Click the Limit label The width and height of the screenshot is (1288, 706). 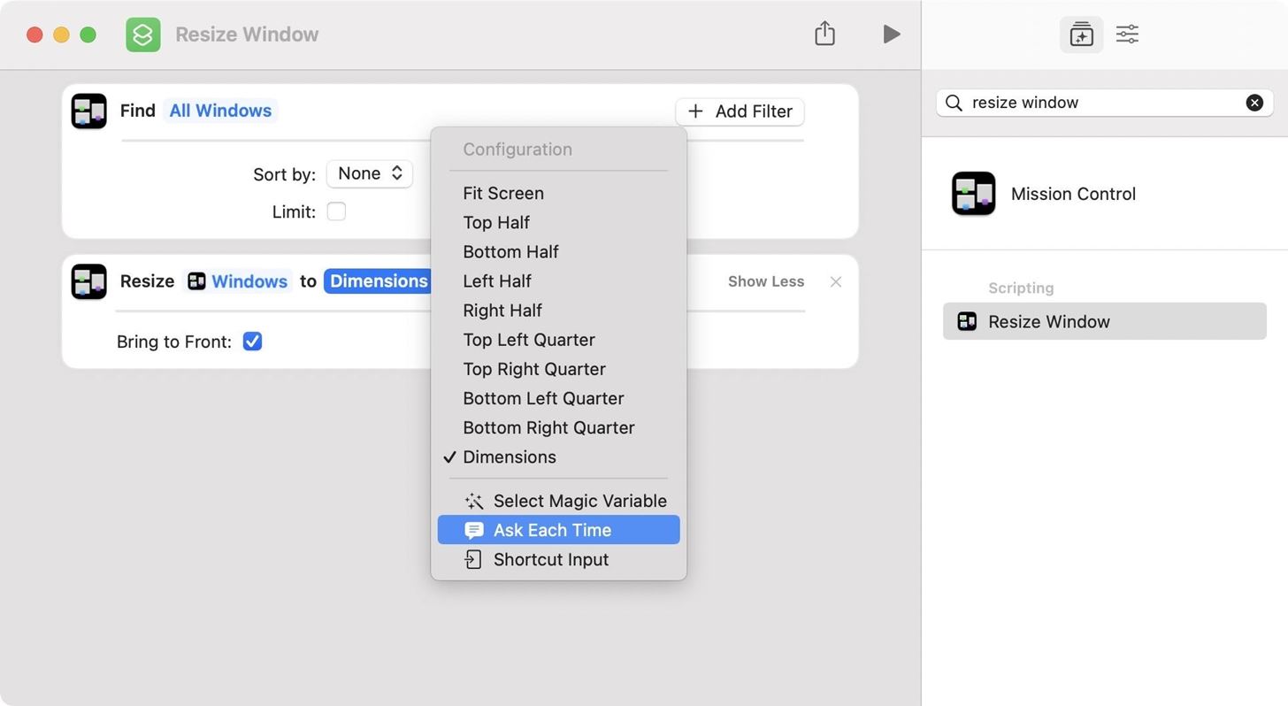coord(294,211)
